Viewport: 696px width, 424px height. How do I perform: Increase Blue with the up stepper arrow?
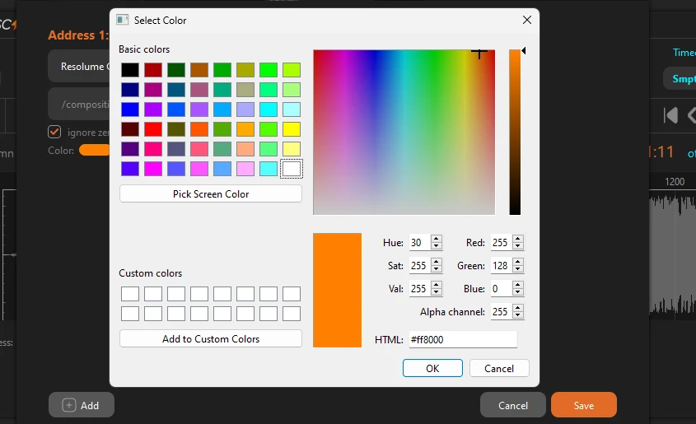(x=518, y=285)
